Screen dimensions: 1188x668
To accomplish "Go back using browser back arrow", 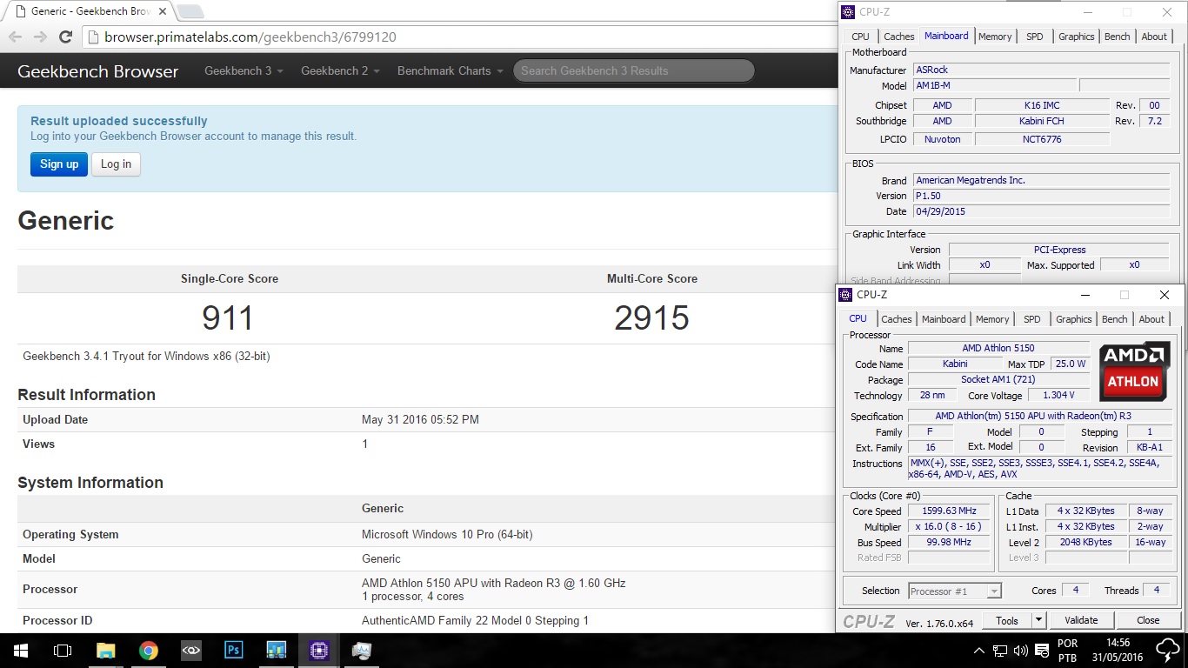I will pyautogui.click(x=15, y=37).
